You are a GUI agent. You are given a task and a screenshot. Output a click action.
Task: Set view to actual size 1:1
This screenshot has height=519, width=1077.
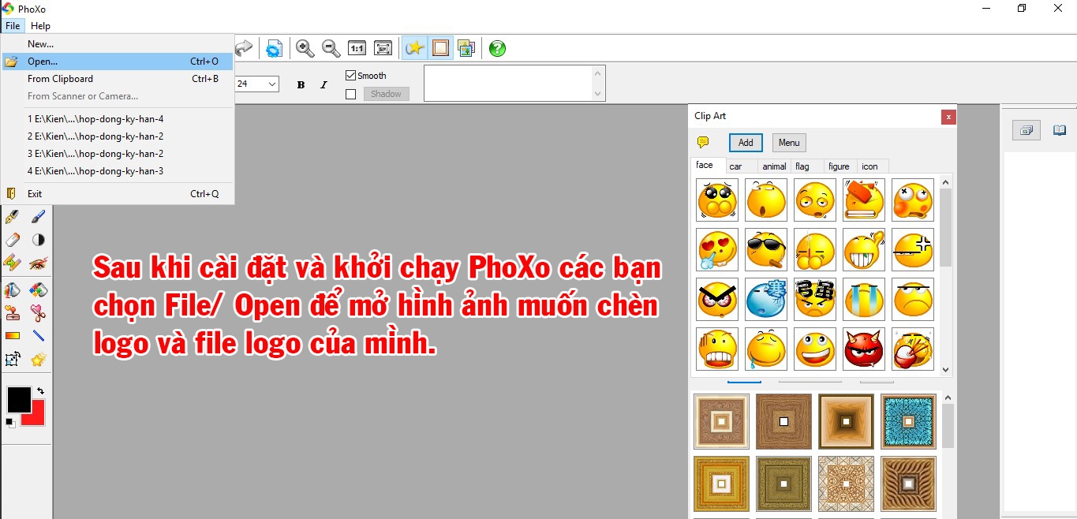pos(357,48)
